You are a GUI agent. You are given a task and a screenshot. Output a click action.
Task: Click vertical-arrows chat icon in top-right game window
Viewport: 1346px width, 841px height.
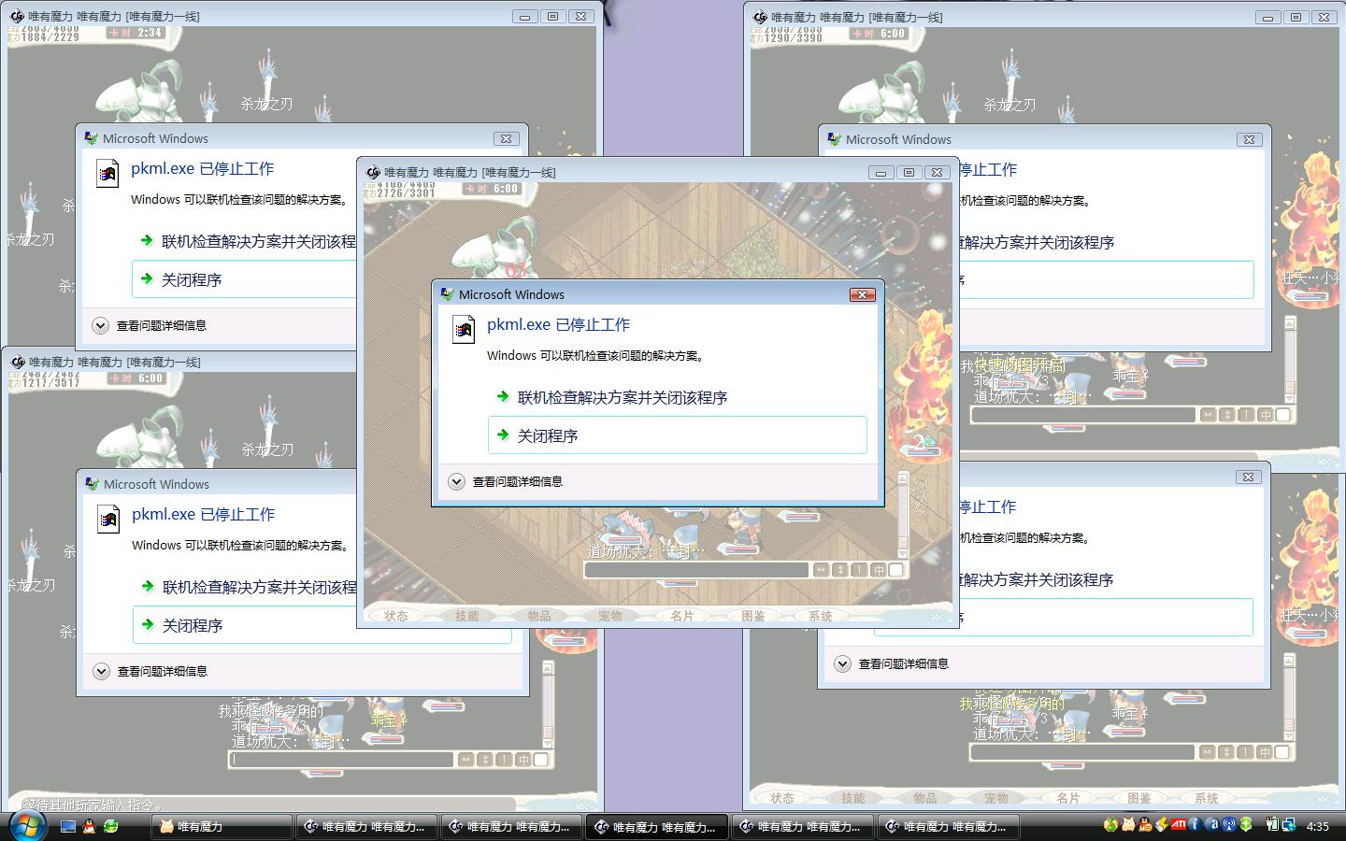click(x=1227, y=415)
